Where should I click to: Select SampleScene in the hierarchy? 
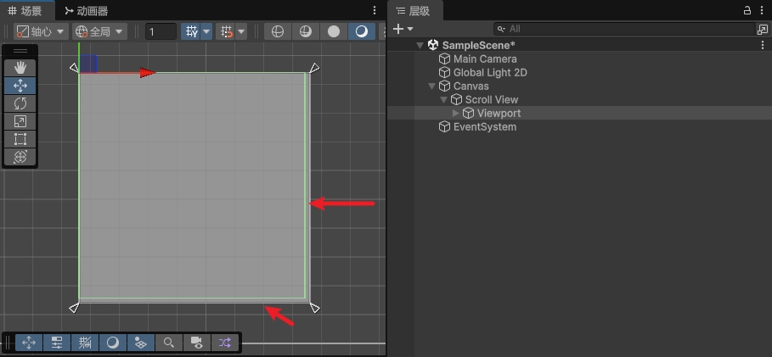[x=478, y=45]
